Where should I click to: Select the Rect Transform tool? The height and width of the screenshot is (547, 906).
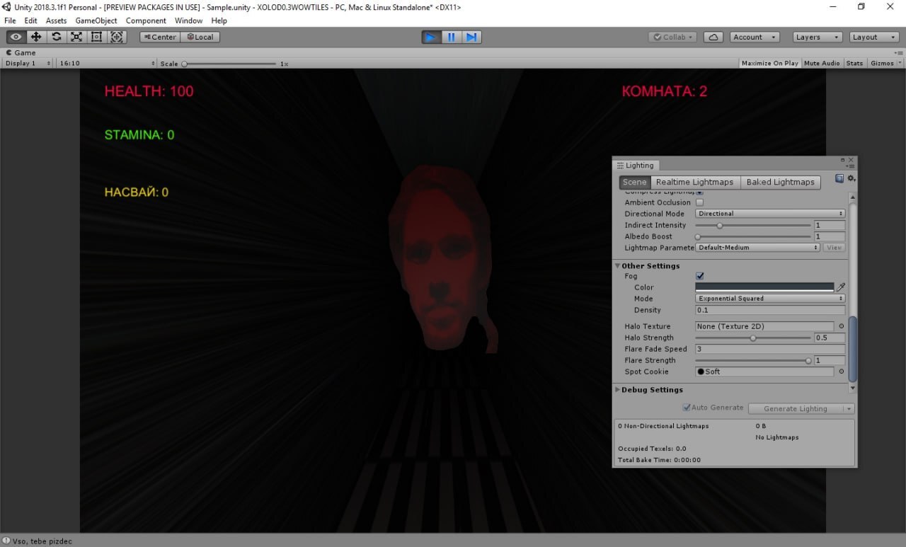(x=96, y=37)
